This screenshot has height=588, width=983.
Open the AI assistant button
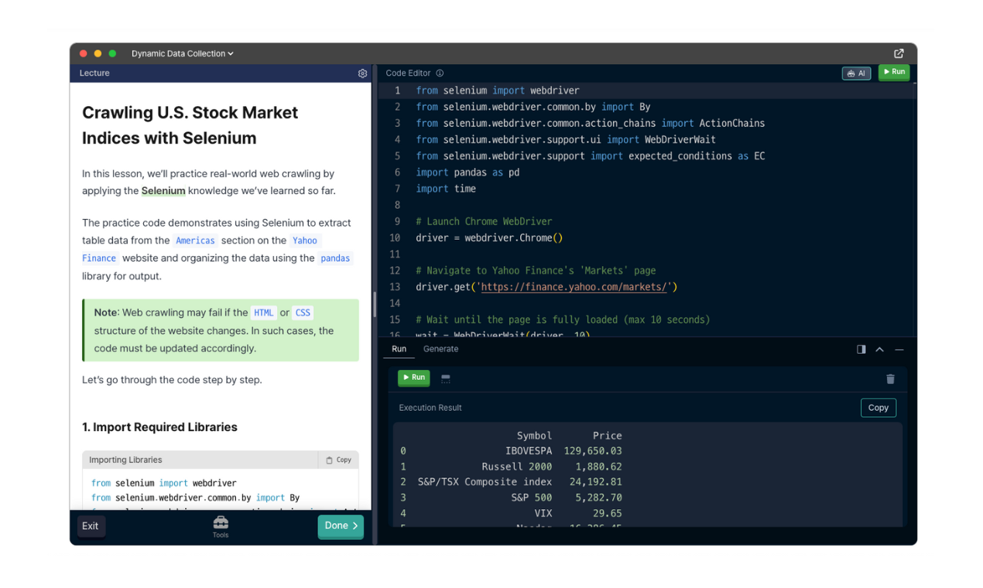856,73
